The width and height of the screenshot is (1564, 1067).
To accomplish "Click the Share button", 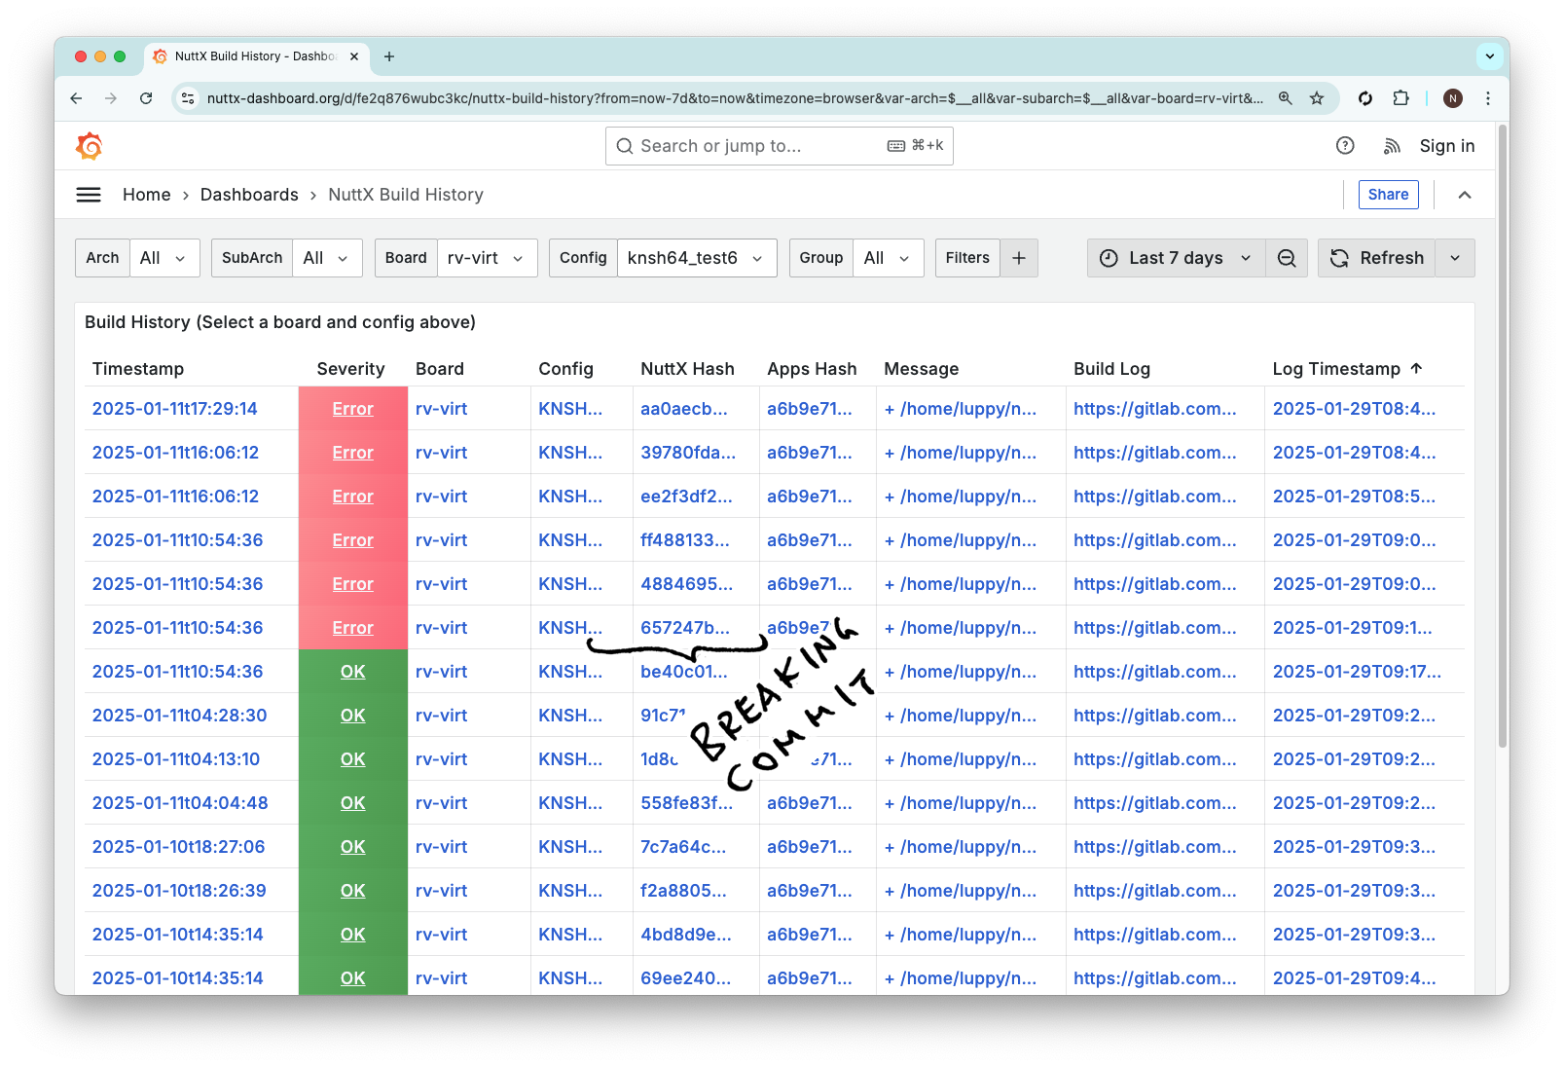I will 1389,195.
